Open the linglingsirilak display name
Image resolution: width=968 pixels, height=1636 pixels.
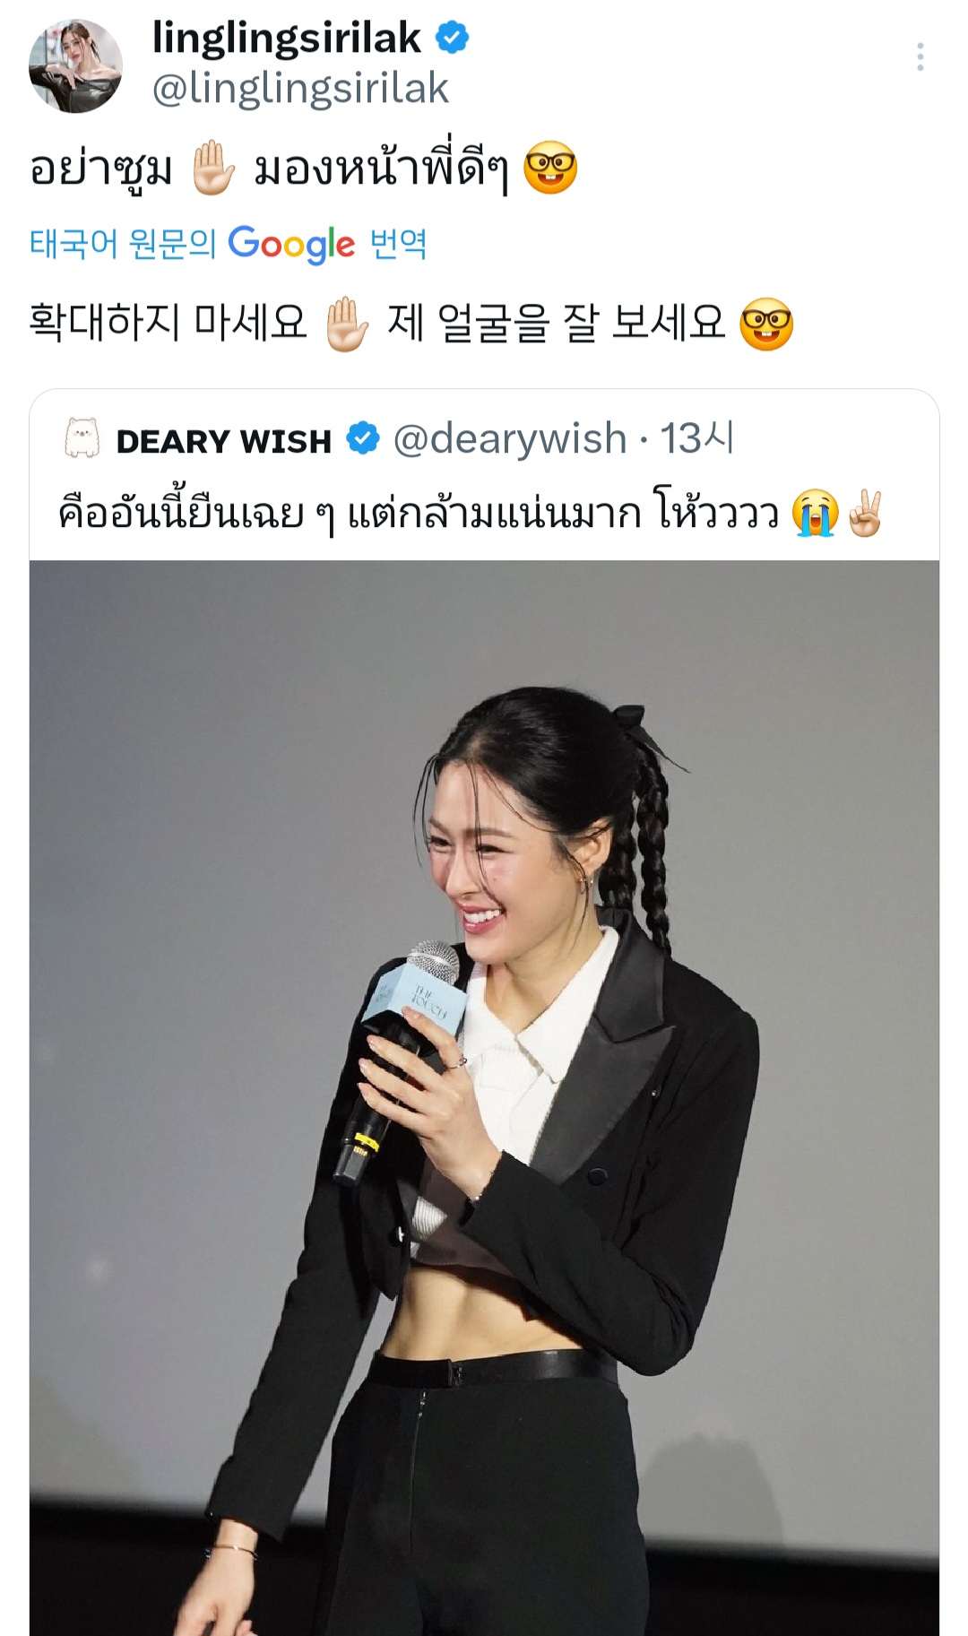pyautogui.click(x=286, y=38)
